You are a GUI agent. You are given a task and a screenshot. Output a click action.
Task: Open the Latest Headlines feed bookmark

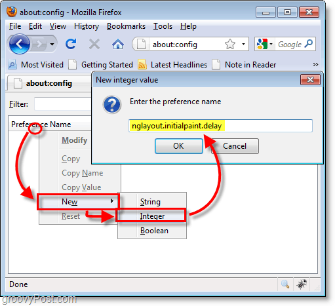172,65
